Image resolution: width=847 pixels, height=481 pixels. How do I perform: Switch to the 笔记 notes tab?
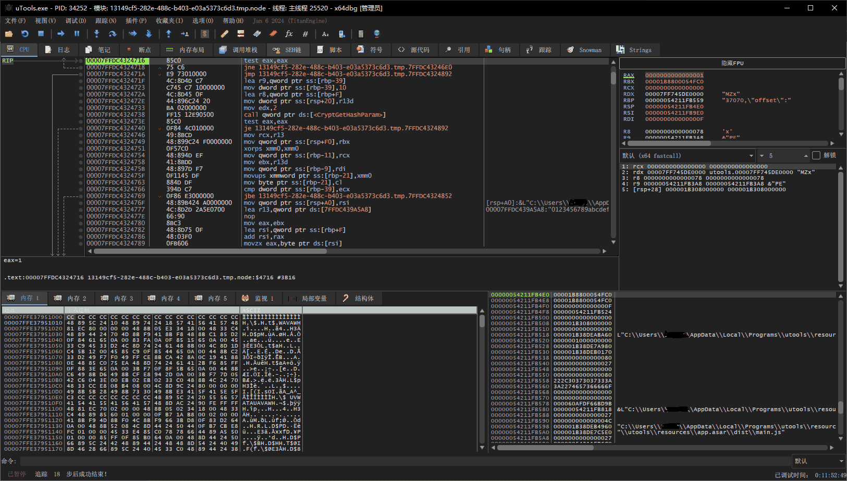pyautogui.click(x=99, y=50)
